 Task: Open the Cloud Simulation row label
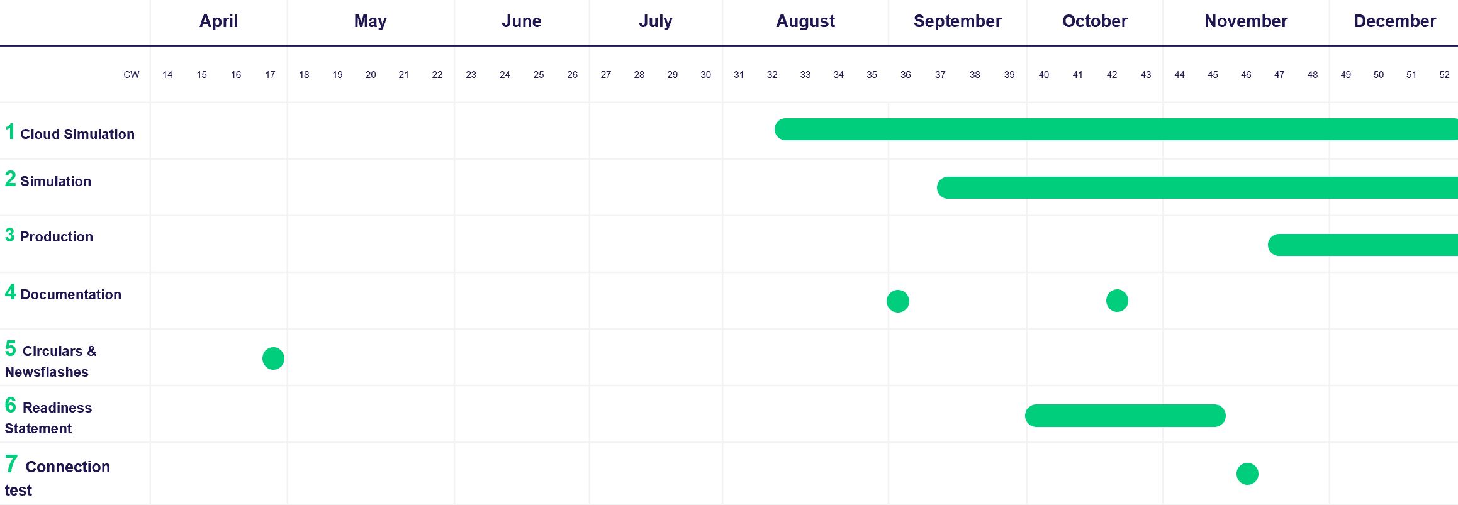pyautogui.click(x=77, y=134)
